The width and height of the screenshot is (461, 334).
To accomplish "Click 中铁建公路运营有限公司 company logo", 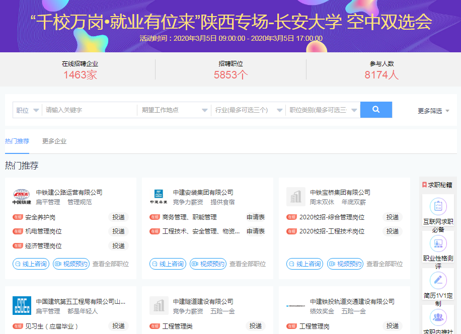I will (22, 197).
